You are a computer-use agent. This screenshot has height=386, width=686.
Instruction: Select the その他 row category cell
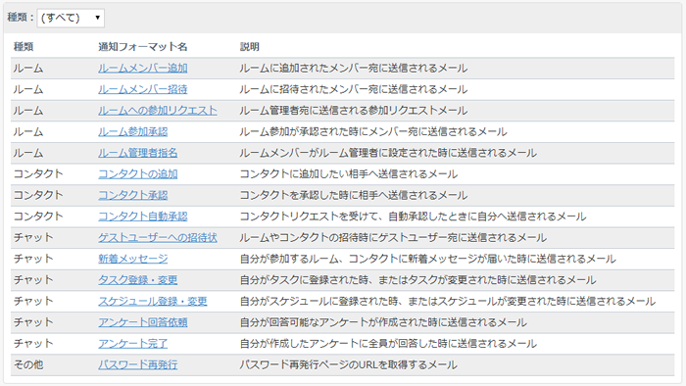pyautogui.click(x=28, y=364)
